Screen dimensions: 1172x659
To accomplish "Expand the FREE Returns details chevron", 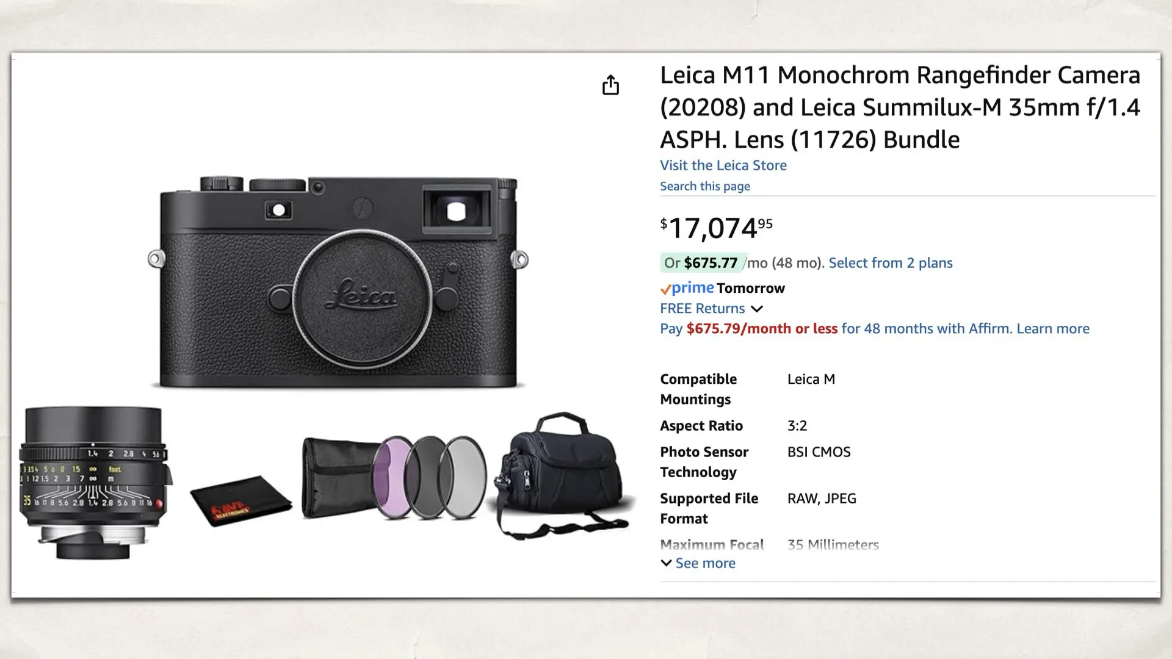I will [x=757, y=309].
